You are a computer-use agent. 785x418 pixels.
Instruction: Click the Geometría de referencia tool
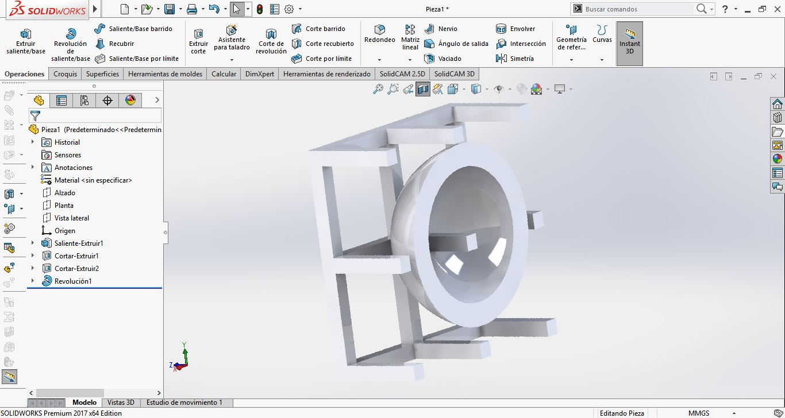click(x=571, y=37)
